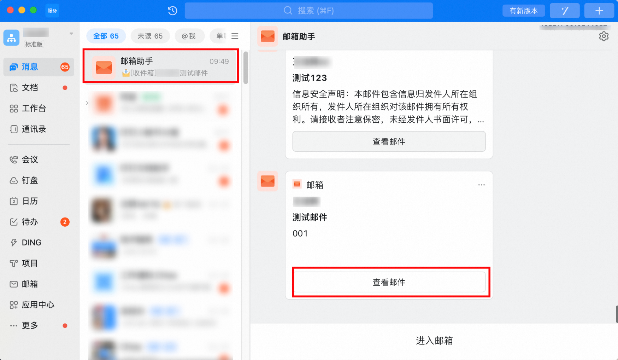Open the 通讯录 contacts list
Image resolution: width=618 pixels, height=360 pixels.
coord(34,129)
